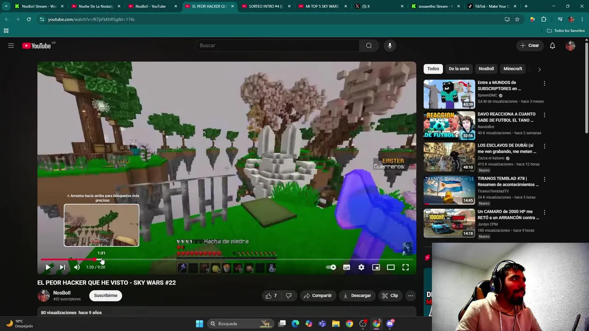The height and width of the screenshot is (331, 589).
Task: Toggle autoplay switch in player
Action: coord(331,267)
